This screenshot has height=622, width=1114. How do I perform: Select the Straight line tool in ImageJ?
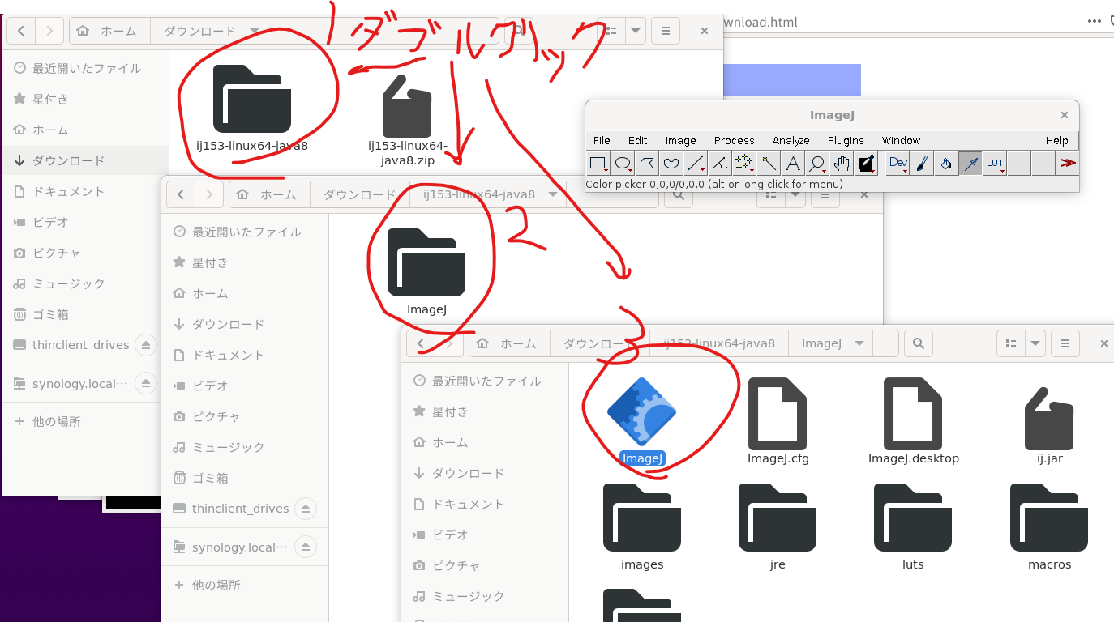[696, 164]
